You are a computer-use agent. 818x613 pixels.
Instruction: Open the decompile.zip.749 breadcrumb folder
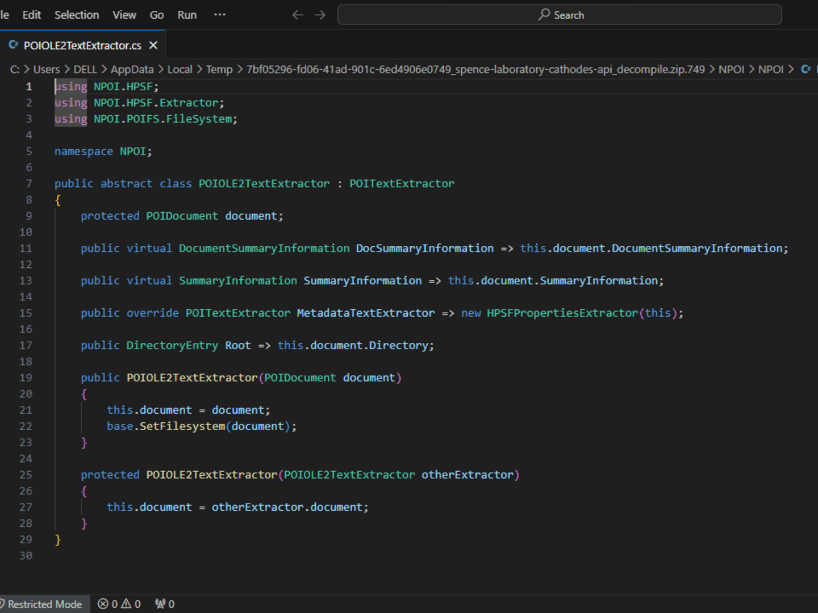[x=475, y=69]
